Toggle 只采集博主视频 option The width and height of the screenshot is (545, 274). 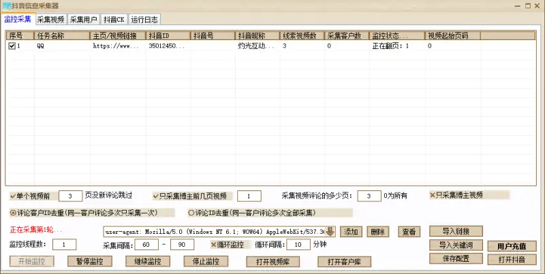pos(433,195)
